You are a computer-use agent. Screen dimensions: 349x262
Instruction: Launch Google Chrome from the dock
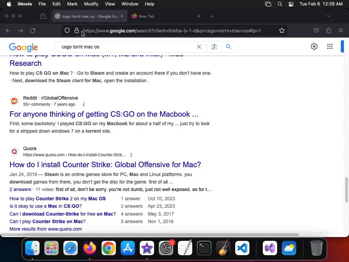[x=109, y=248]
